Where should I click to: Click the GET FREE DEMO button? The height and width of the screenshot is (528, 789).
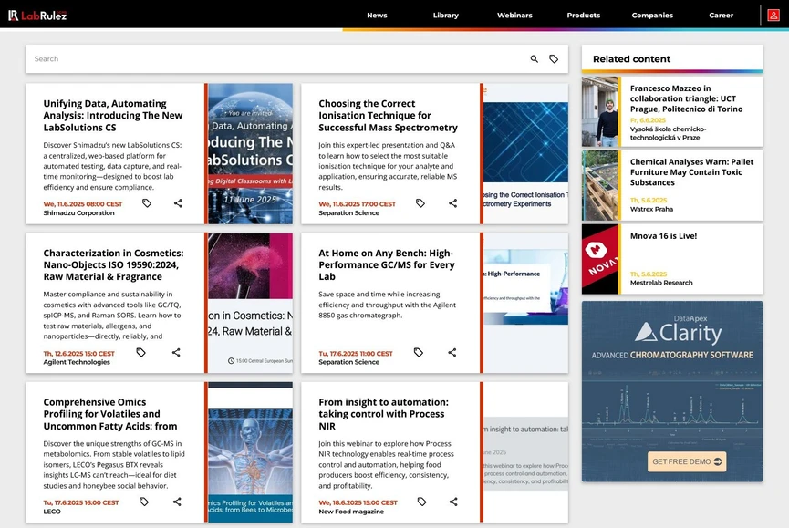686,461
